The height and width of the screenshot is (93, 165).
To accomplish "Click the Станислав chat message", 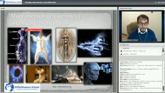I will (x=131, y=62).
